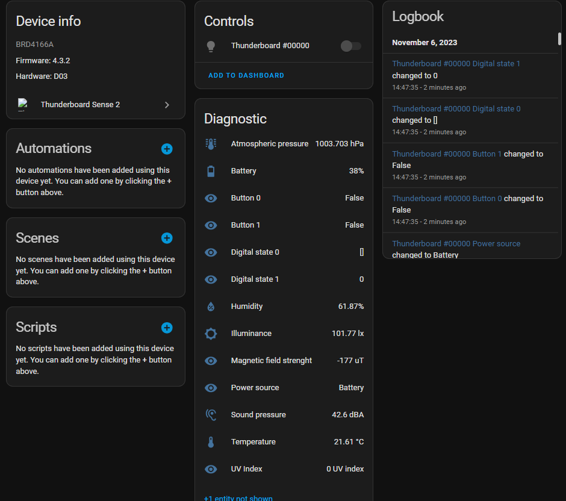The image size is (566, 501).
Task: Open Thunderboard #00000 Button 1 logbook link
Action: point(447,154)
